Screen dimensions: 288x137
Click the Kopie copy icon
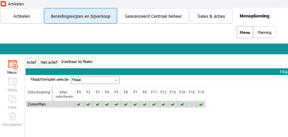tap(13, 99)
